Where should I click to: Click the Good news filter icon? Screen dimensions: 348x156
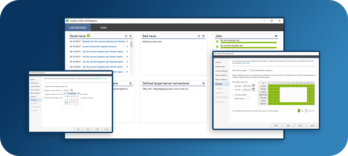pyautogui.click(x=126, y=36)
